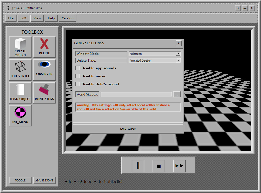Select the Create Object tool
Screen dimensions: 261x193
[20, 47]
